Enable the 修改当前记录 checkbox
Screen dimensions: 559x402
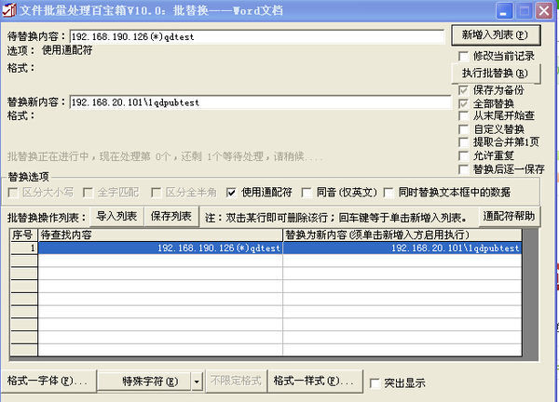(464, 56)
